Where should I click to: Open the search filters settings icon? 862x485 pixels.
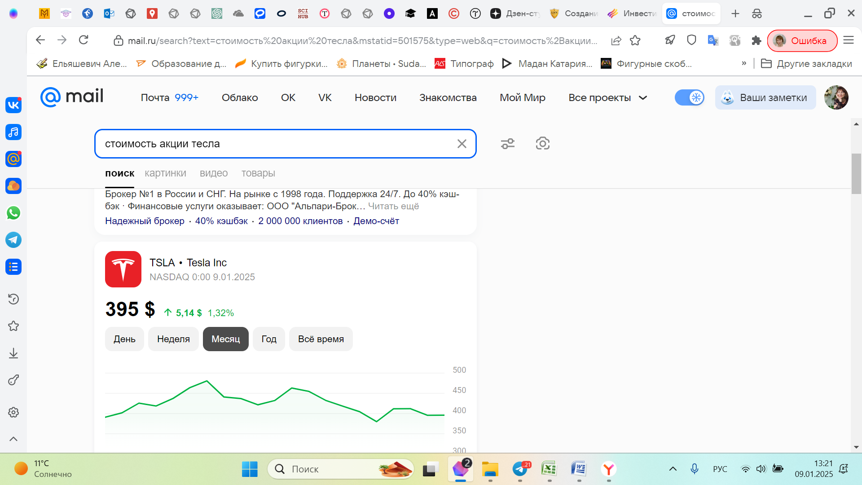point(508,143)
